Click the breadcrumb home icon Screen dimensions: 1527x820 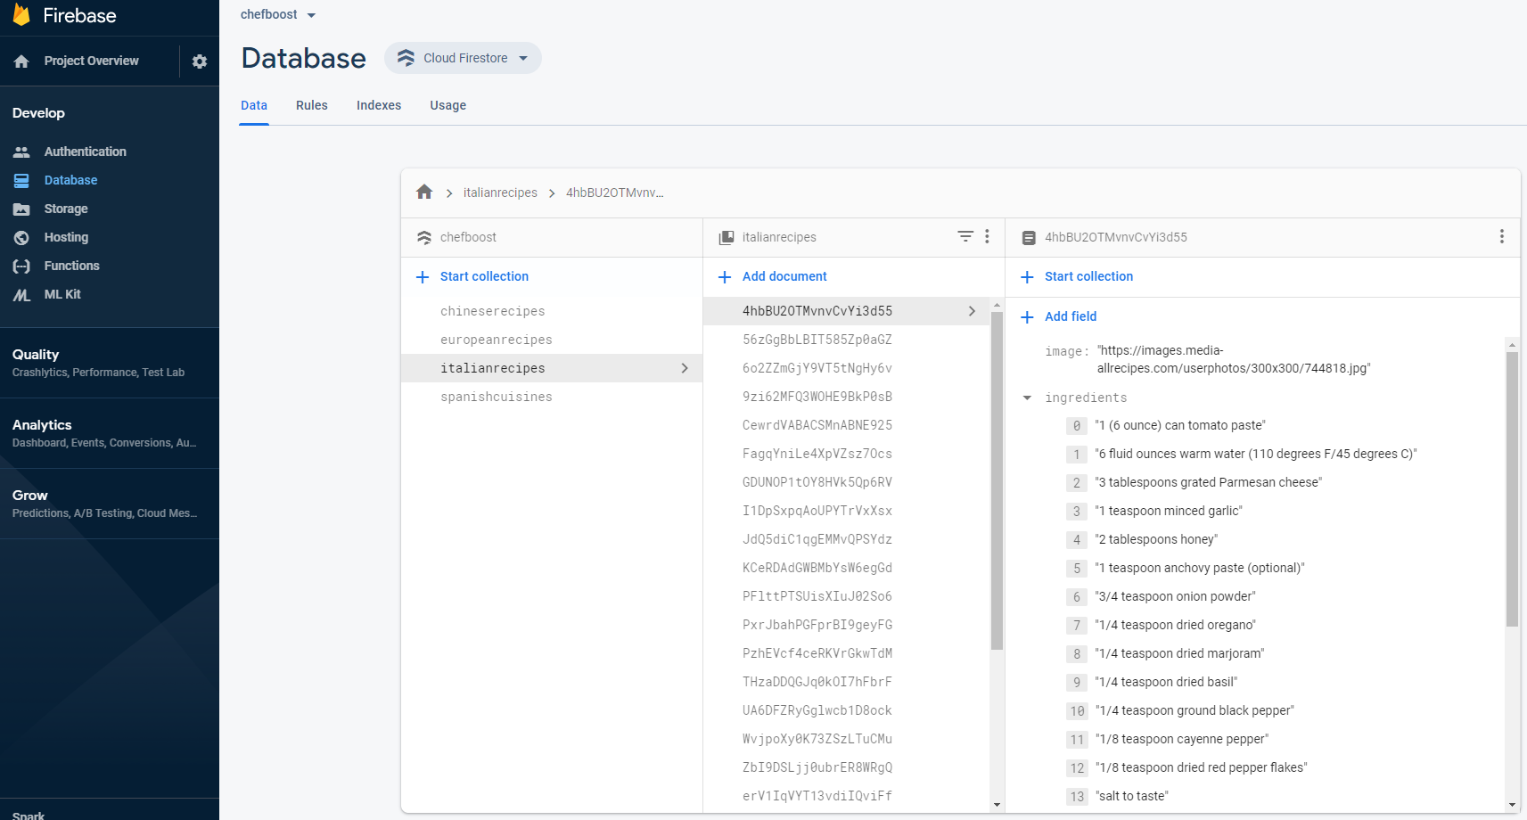424,192
